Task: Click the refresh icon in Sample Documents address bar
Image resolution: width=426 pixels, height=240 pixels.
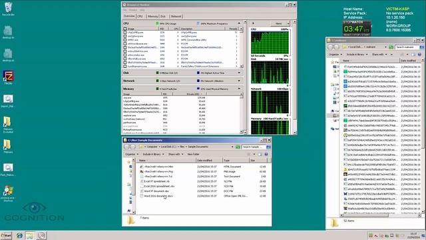Action: 238,147
